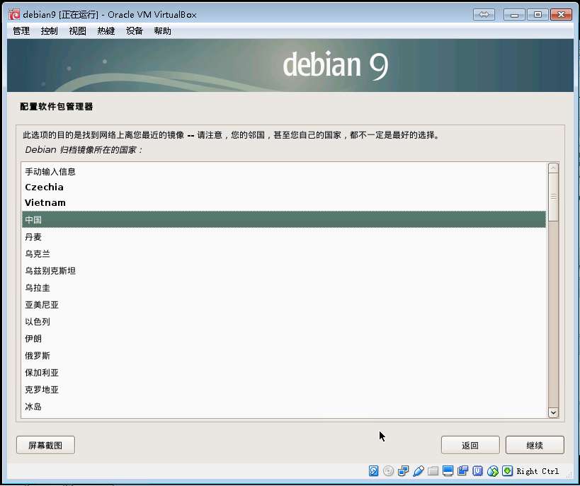Image resolution: width=580 pixels, height=486 pixels.
Task: Click the 返回 button
Action: coord(470,445)
